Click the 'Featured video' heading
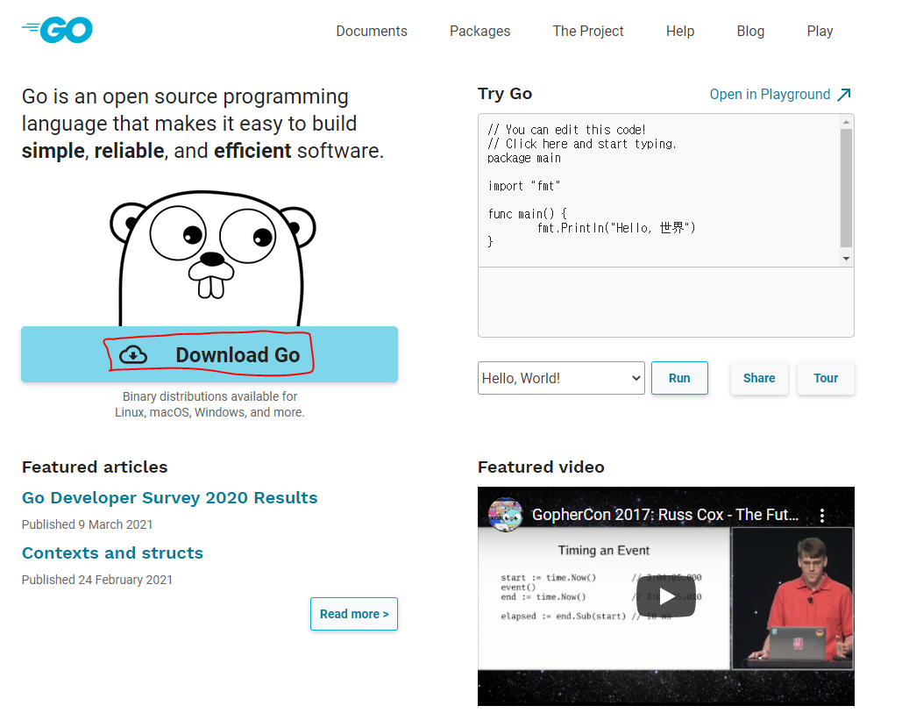Image resolution: width=902 pixels, height=713 pixels. coord(541,467)
